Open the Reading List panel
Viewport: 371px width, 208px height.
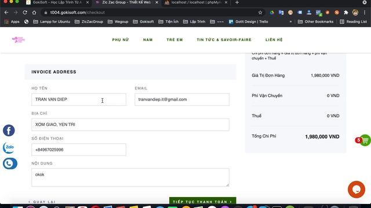(x=353, y=22)
